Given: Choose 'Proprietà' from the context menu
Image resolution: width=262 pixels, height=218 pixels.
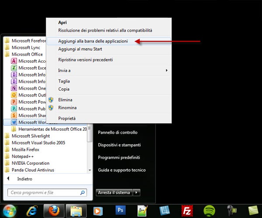Looking at the screenshot, I should click(67, 118).
